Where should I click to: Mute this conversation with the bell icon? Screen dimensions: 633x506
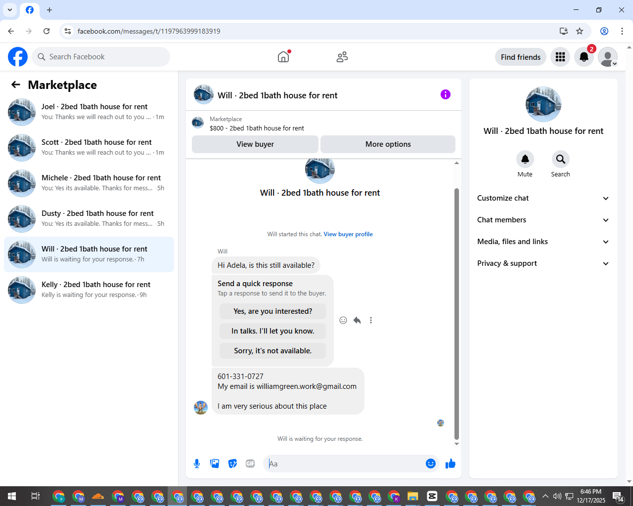pos(525,159)
